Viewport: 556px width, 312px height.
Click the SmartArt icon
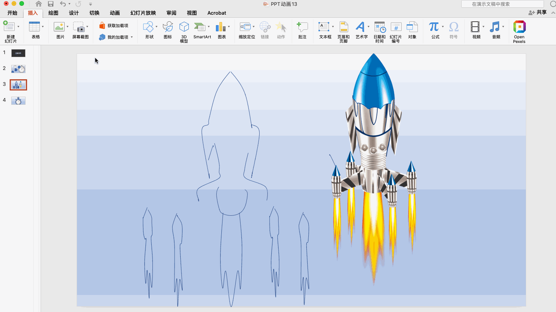(x=200, y=27)
